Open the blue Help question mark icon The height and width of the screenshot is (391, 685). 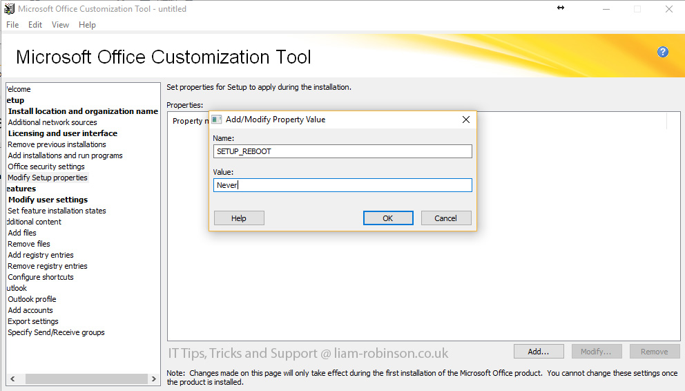click(662, 52)
